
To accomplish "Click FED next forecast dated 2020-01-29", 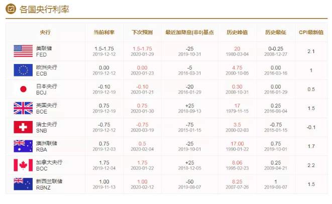I will pos(142,51).
